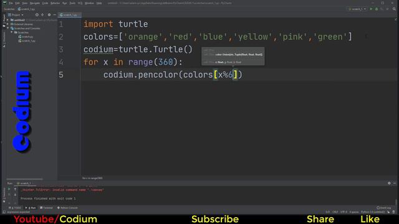Open Project panel settings gear

pos(49,15)
